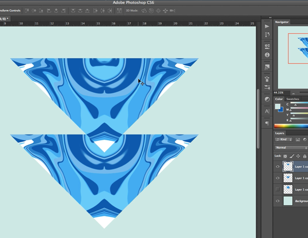
Task: Click the foreground color swatch
Action: pyautogui.click(x=278, y=106)
